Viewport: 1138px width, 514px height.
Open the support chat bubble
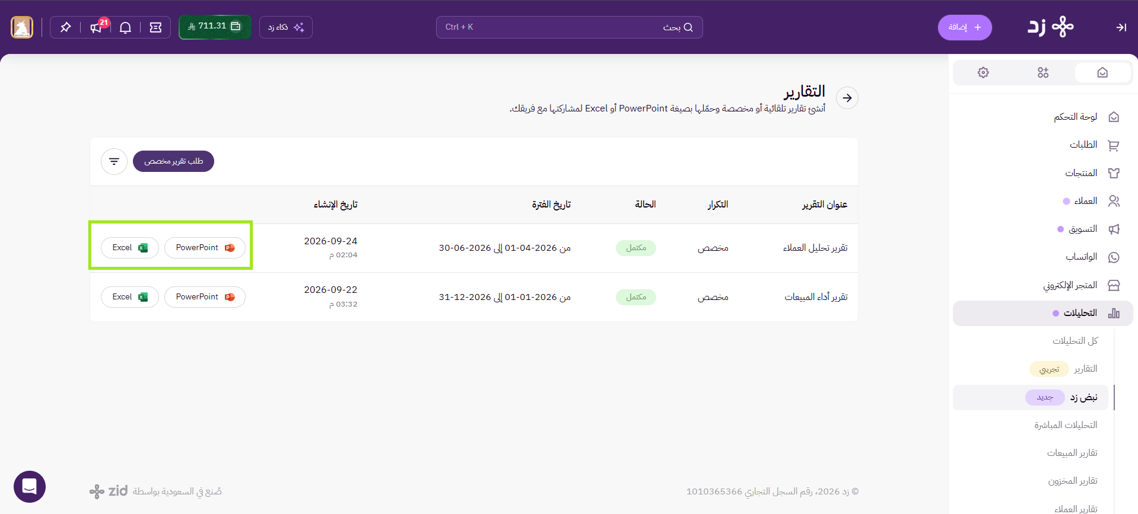[x=30, y=487]
